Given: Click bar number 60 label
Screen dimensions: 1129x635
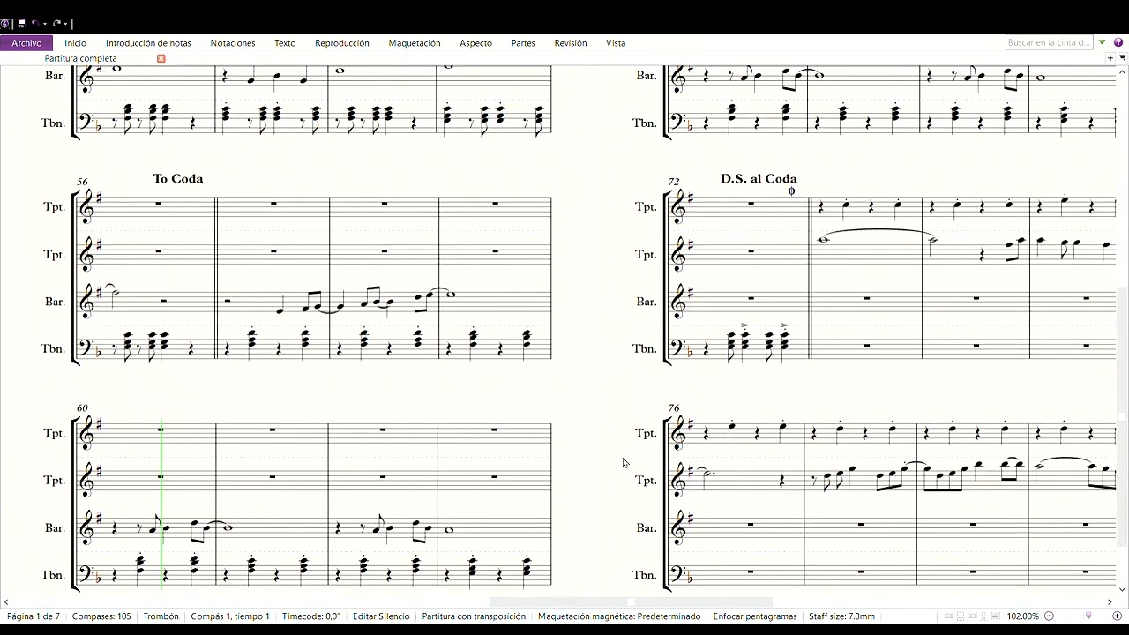Looking at the screenshot, I should [x=82, y=408].
